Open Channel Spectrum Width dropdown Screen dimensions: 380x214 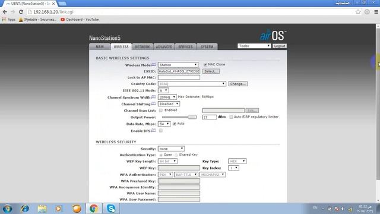(x=167, y=97)
